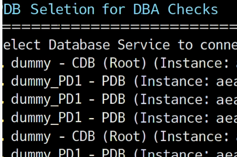The width and height of the screenshot is (237, 157).
Task: Select the first "dummy_PD1 - PDB" entry
Action: click(x=46, y=81)
